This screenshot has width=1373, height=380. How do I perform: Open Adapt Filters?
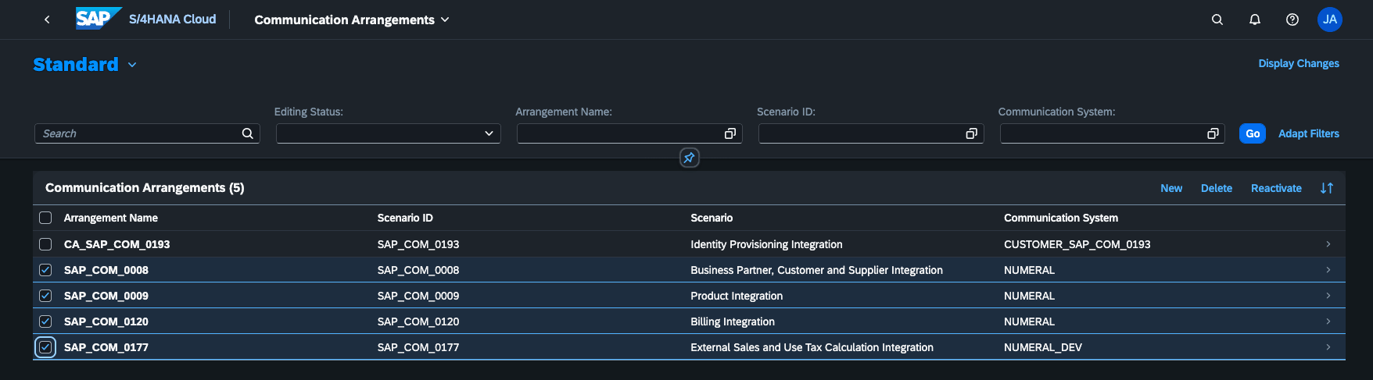pyautogui.click(x=1309, y=133)
